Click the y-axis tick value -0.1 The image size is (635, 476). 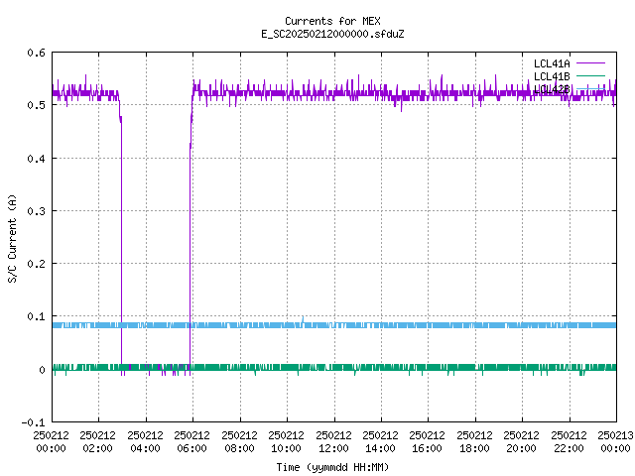(33, 422)
